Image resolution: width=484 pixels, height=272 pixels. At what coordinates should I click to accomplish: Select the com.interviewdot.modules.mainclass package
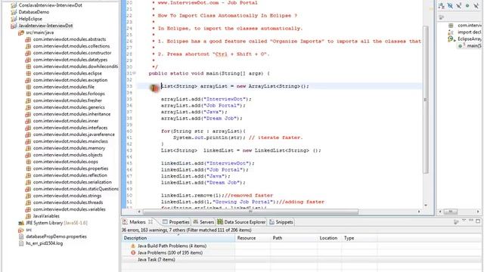click(x=70, y=141)
